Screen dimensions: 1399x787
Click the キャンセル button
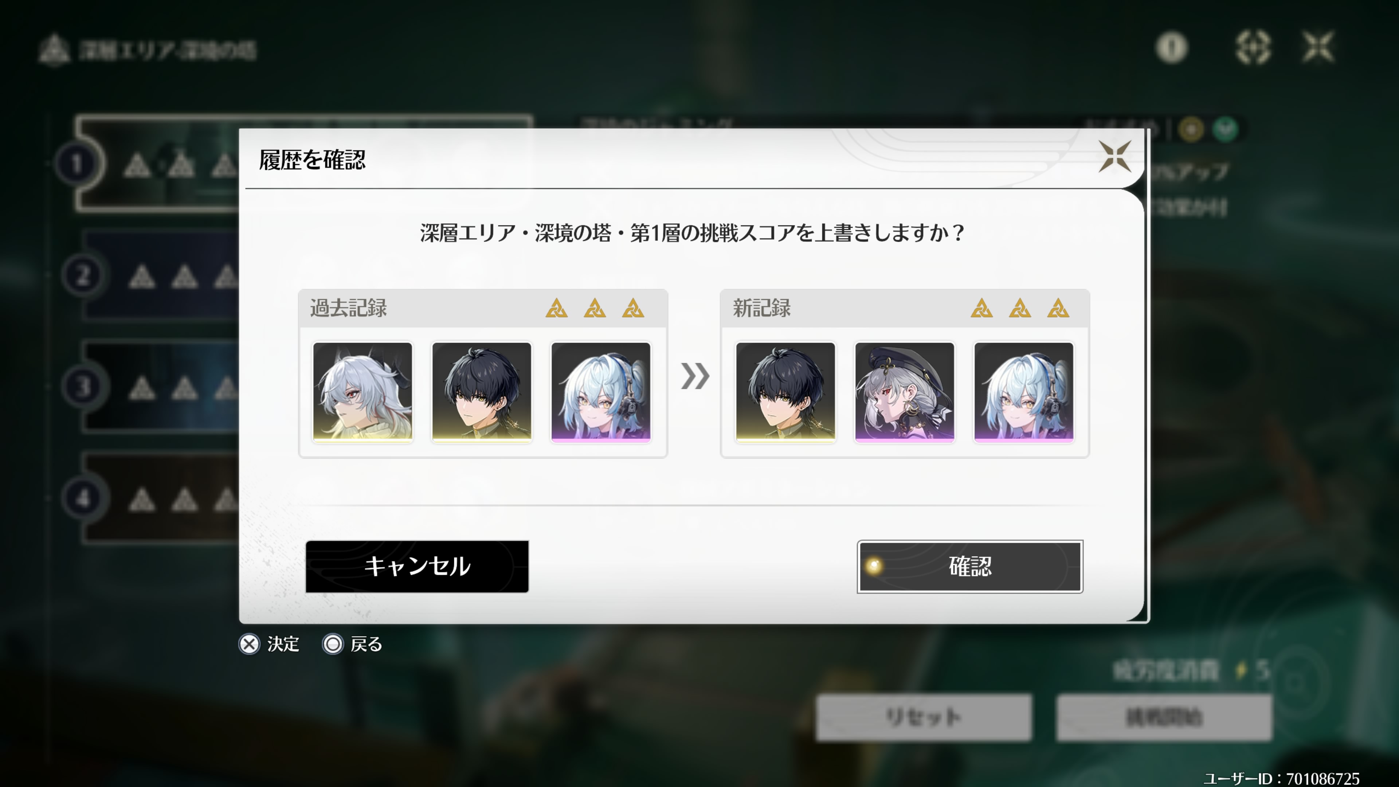click(x=417, y=566)
